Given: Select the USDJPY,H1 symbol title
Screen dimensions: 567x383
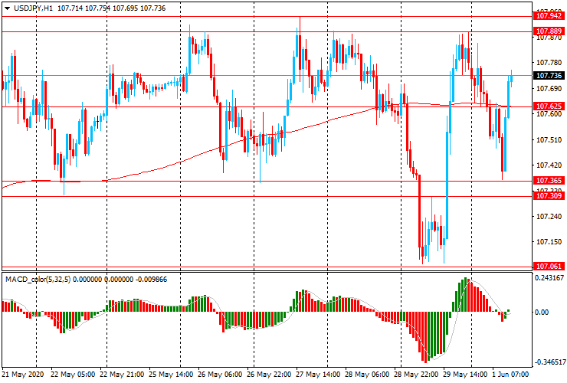Looking at the screenshot, I should pyautogui.click(x=33, y=8).
